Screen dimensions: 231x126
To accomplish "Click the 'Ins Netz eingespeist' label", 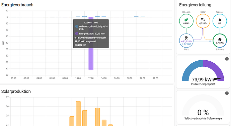I will click(203, 84).
